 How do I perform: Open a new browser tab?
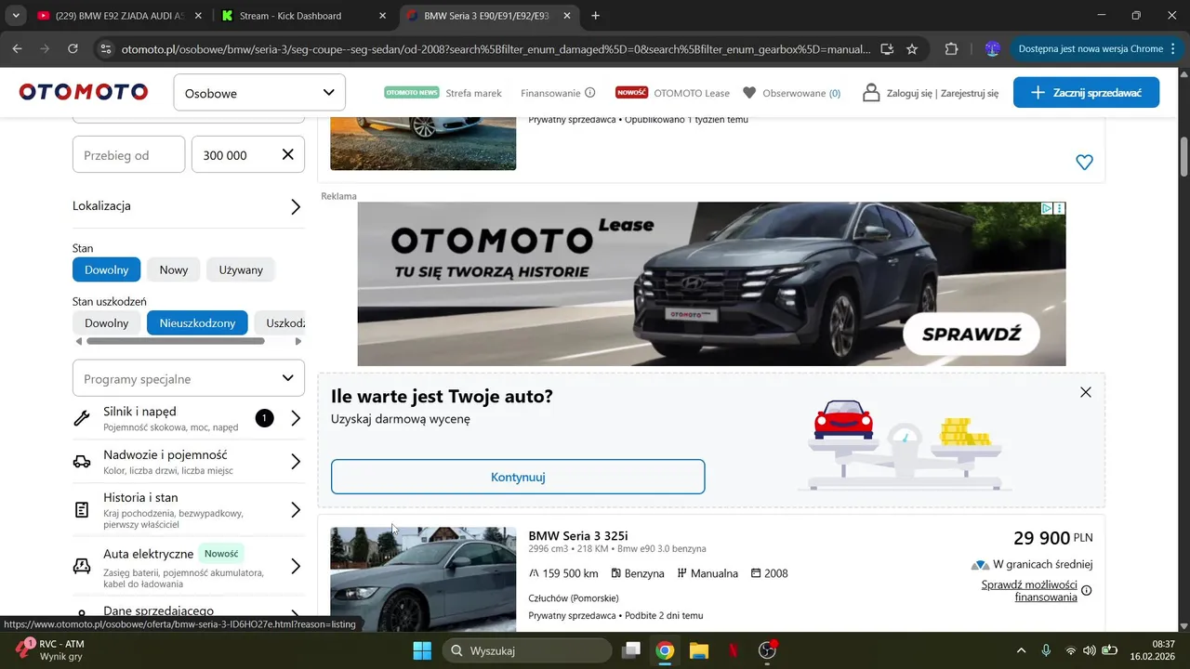(595, 16)
